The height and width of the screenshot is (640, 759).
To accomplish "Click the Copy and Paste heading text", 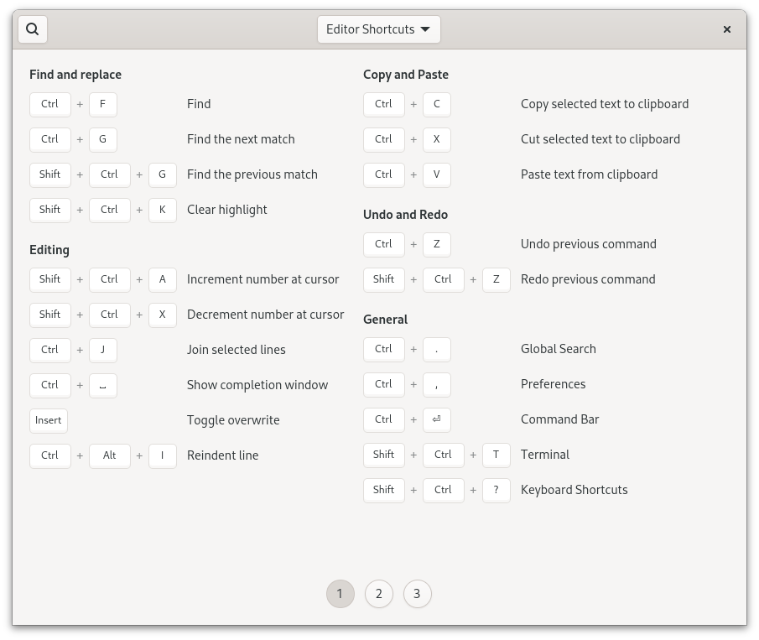I will [x=406, y=75].
